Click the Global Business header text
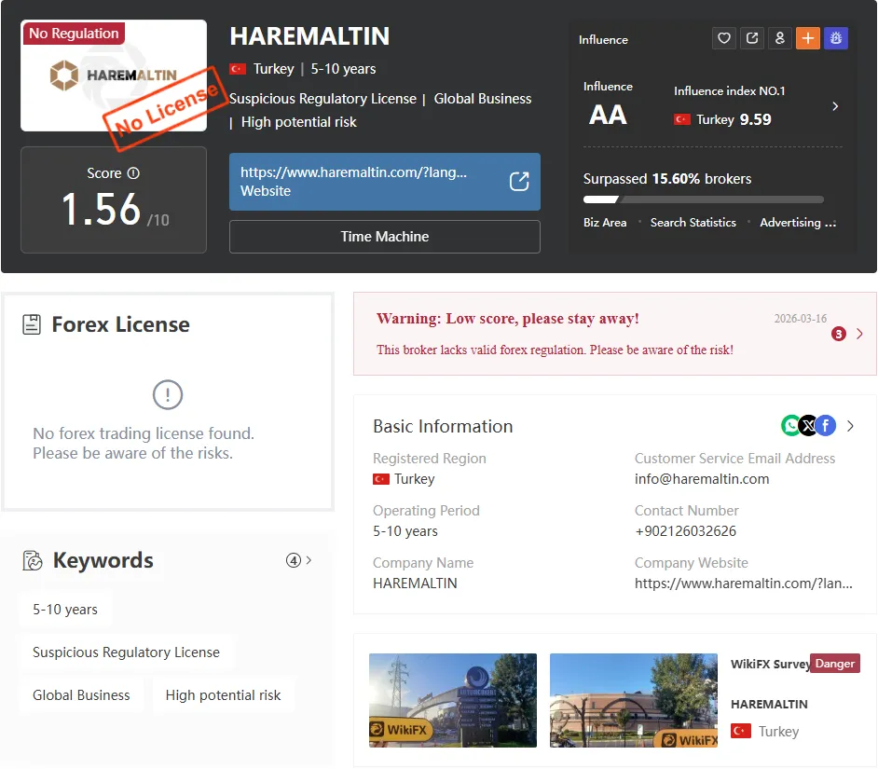878x769 pixels. coord(482,99)
